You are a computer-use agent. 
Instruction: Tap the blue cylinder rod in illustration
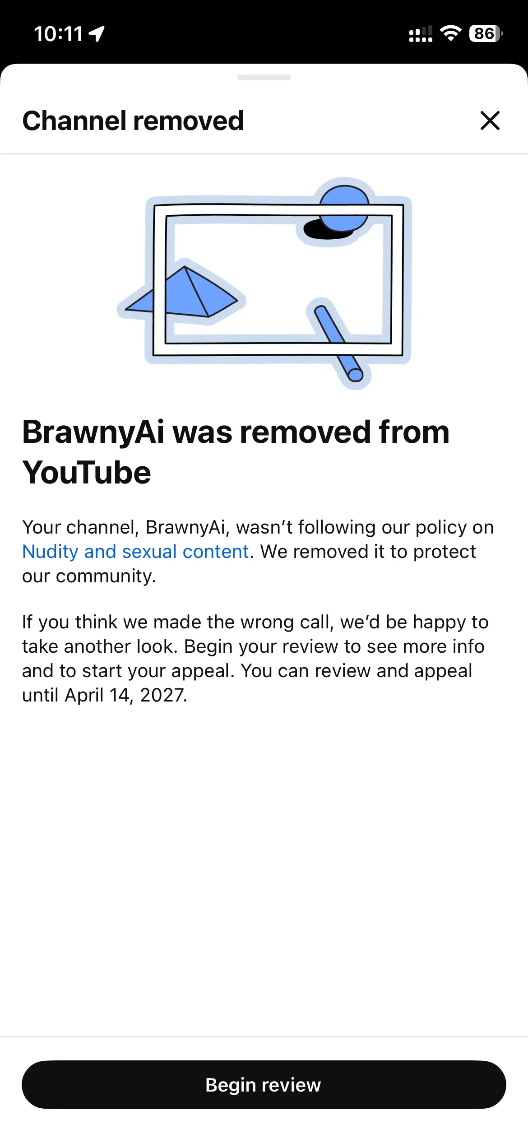tap(338, 343)
